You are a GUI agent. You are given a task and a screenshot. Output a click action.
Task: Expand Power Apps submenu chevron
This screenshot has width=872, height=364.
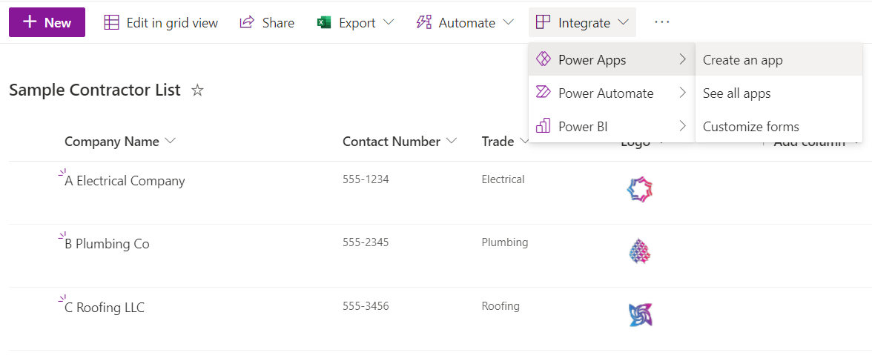coord(683,59)
